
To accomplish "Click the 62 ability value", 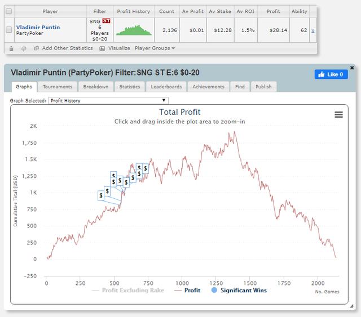I will pos(303,30).
